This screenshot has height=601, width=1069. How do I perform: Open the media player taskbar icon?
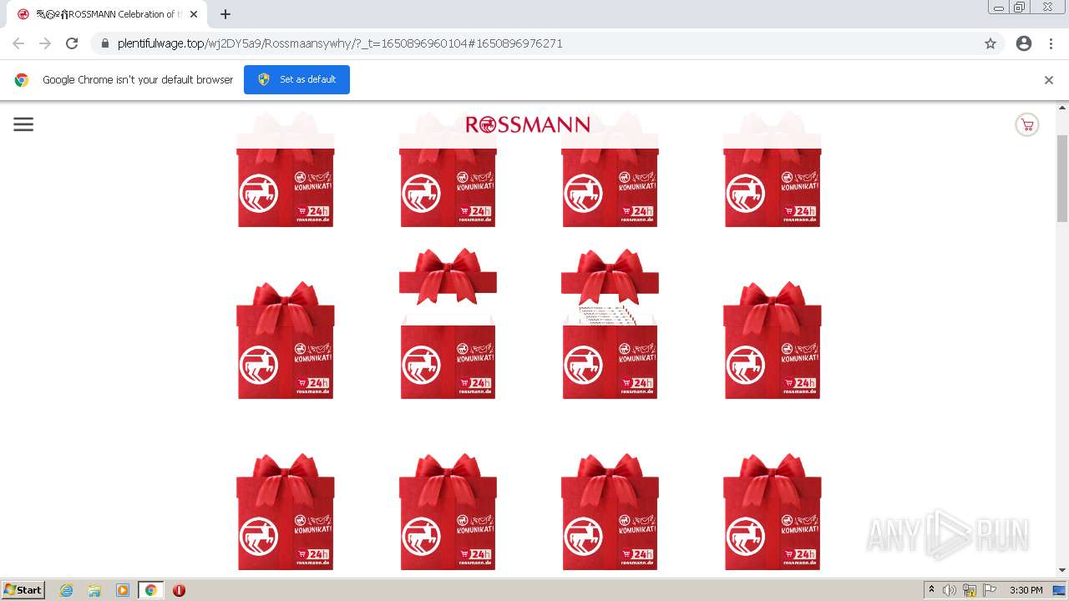click(123, 590)
